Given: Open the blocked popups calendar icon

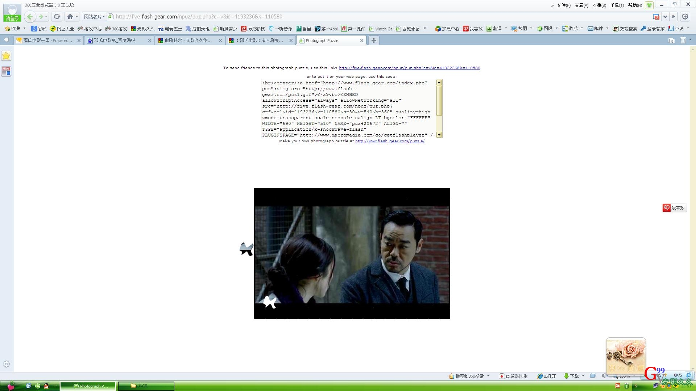Looking at the screenshot, I should [x=656, y=17].
